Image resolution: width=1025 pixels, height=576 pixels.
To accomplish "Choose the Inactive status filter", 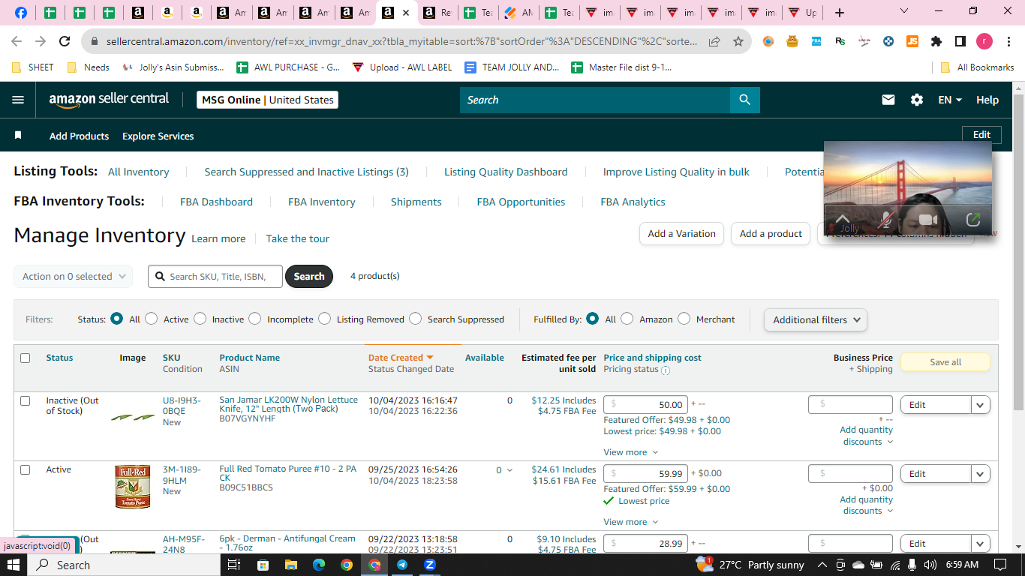I will pos(200,319).
